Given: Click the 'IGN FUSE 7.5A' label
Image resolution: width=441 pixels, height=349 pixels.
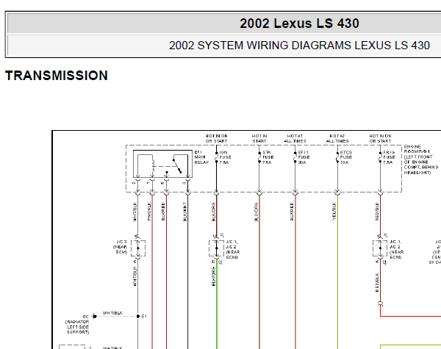Looking at the screenshot, I should pos(225,157).
